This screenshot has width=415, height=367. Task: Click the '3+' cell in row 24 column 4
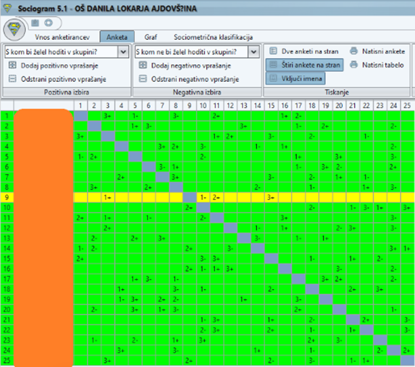pos(121,350)
